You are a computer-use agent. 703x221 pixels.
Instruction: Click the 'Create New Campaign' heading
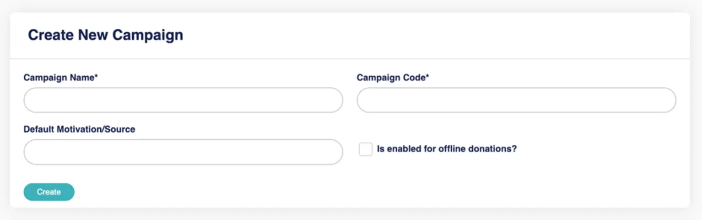pos(105,35)
